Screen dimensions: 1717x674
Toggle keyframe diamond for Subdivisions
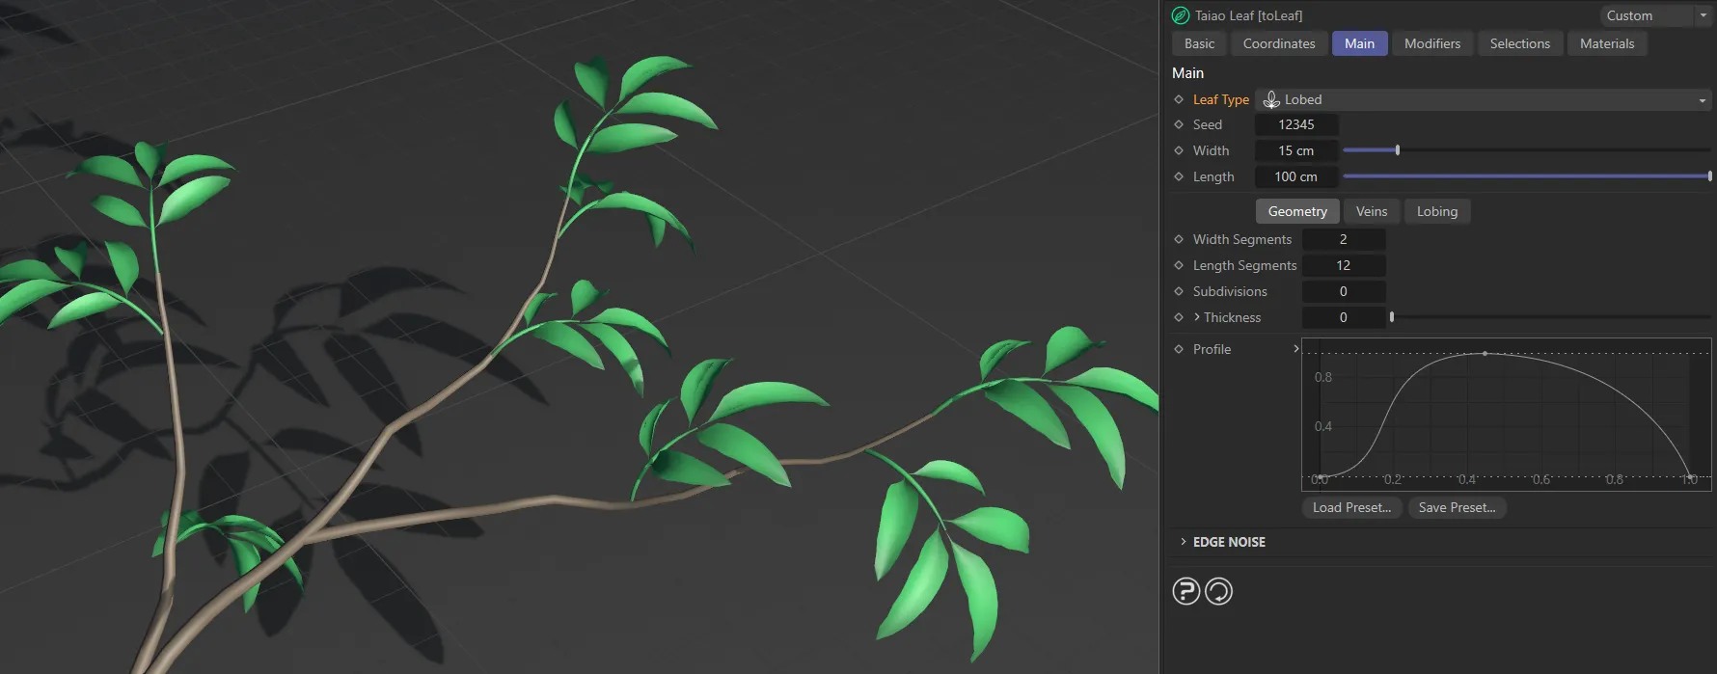(x=1179, y=291)
